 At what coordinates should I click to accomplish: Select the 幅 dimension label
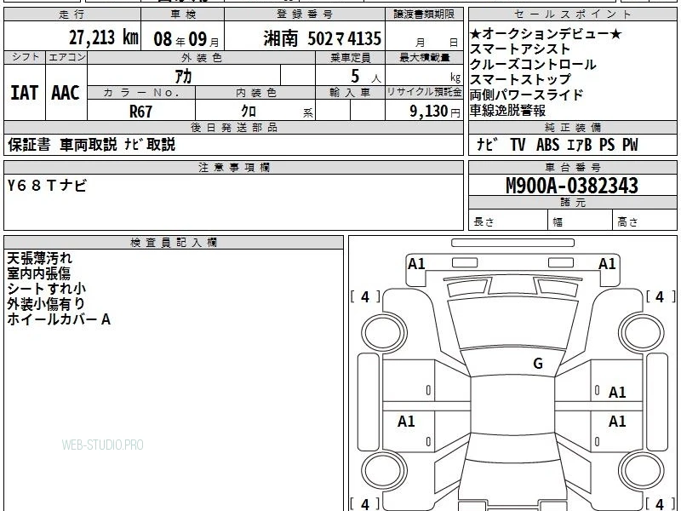pos(558,222)
